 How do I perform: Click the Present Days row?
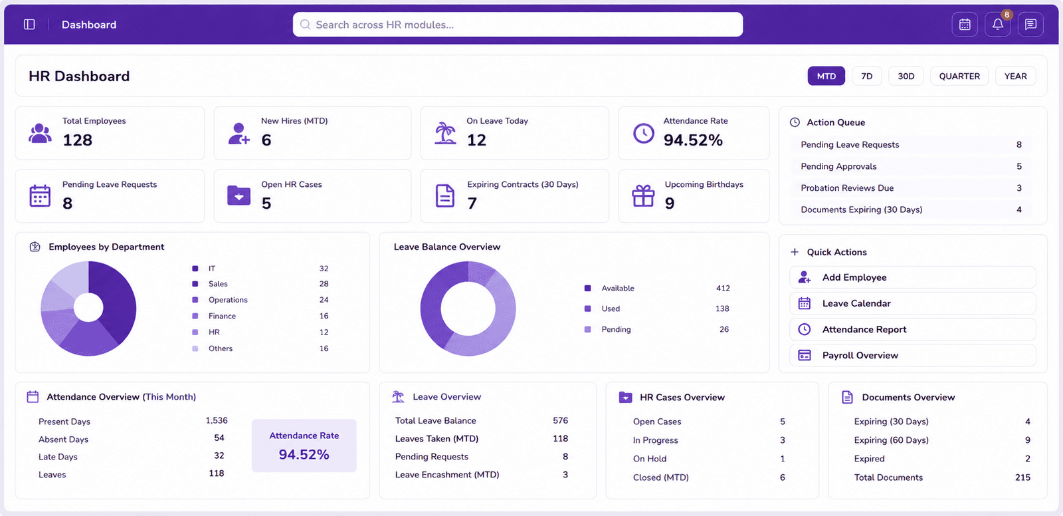tap(133, 422)
